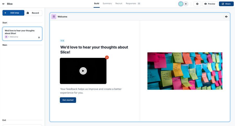Screen dimensions: 235x126
Task: Add a collaborator with the plus icon
Action: click(x=186, y=4)
